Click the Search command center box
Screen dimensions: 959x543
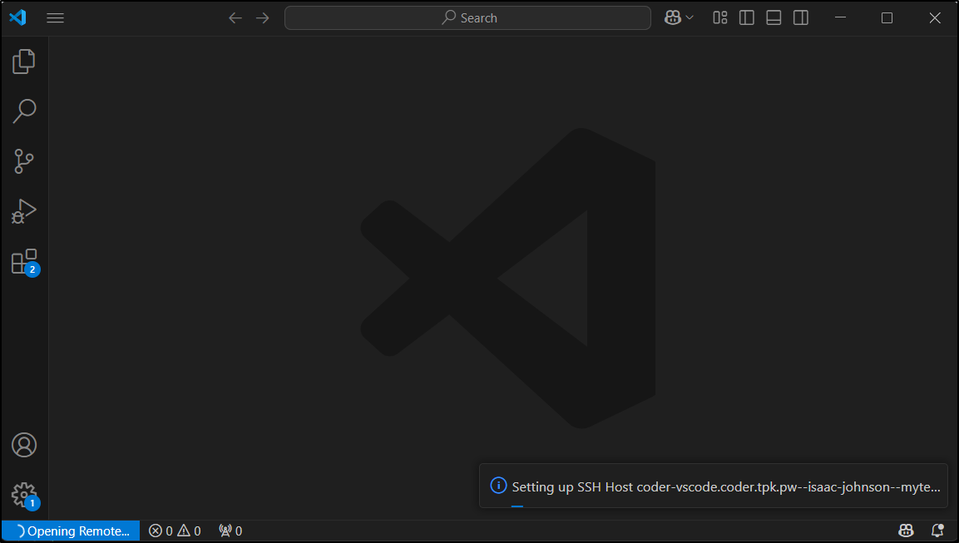(x=467, y=17)
